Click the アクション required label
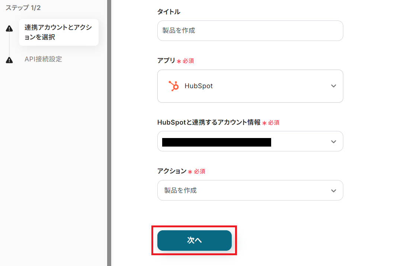The width and height of the screenshot is (411, 266). (172, 171)
